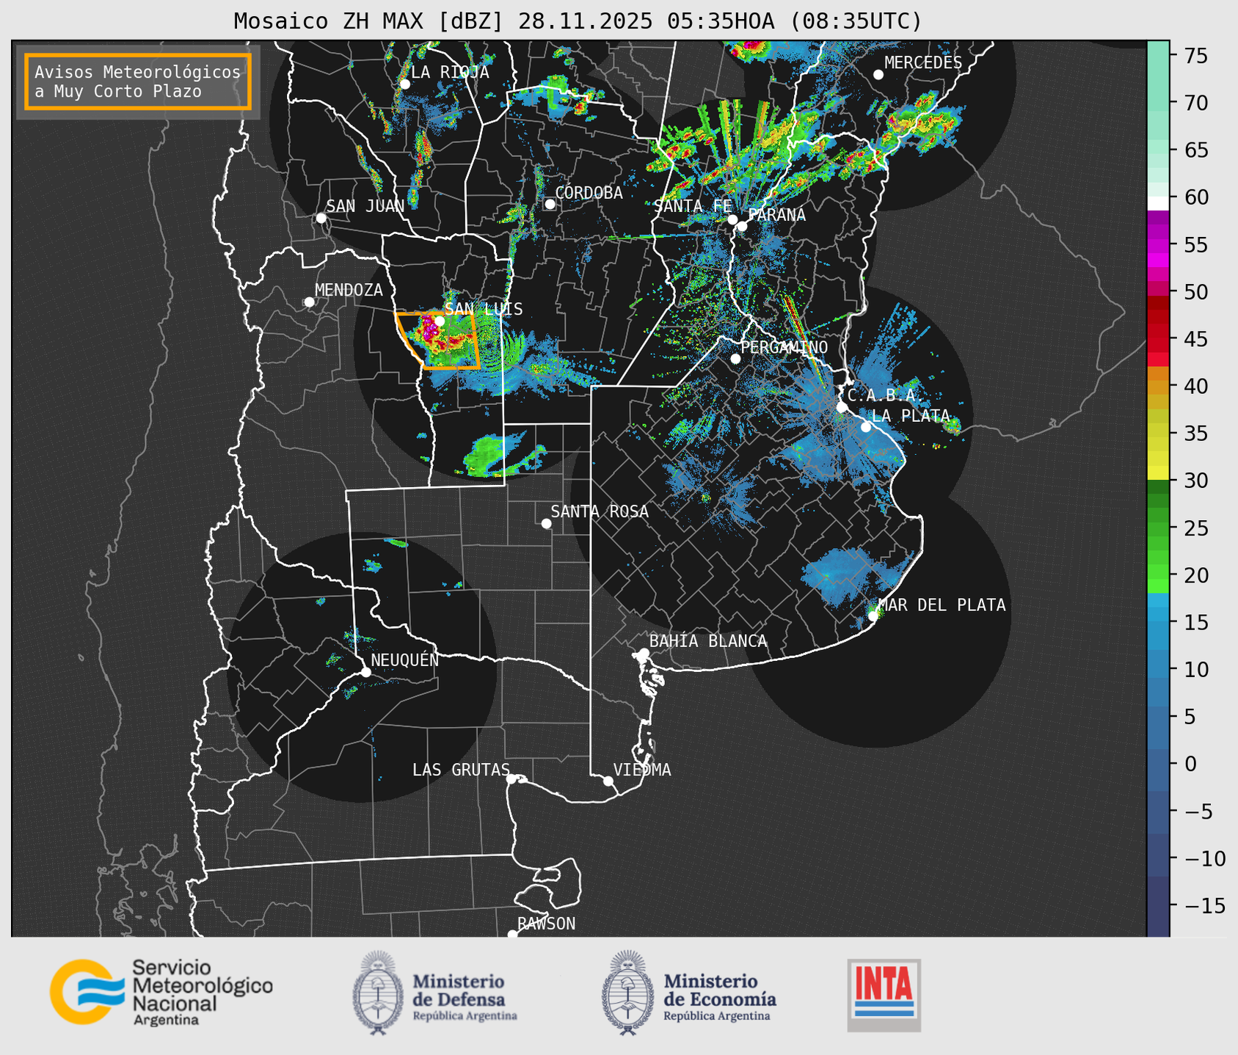Click the green radar echo south of San Luis
The height and width of the screenshot is (1055, 1238).
(490, 455)
